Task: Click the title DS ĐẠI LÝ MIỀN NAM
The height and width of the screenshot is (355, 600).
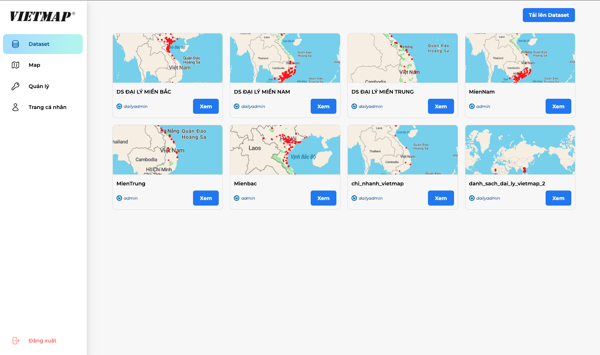Action: click(262, 92)
